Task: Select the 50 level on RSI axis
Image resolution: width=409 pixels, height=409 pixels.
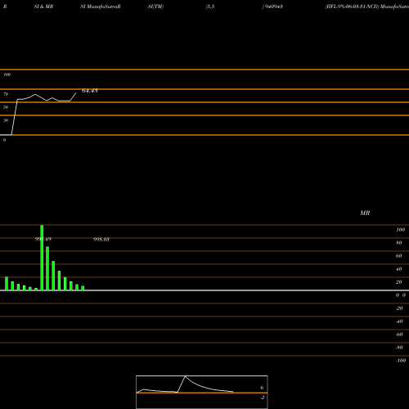Action: pyautogui.click(x=6, y=107)
